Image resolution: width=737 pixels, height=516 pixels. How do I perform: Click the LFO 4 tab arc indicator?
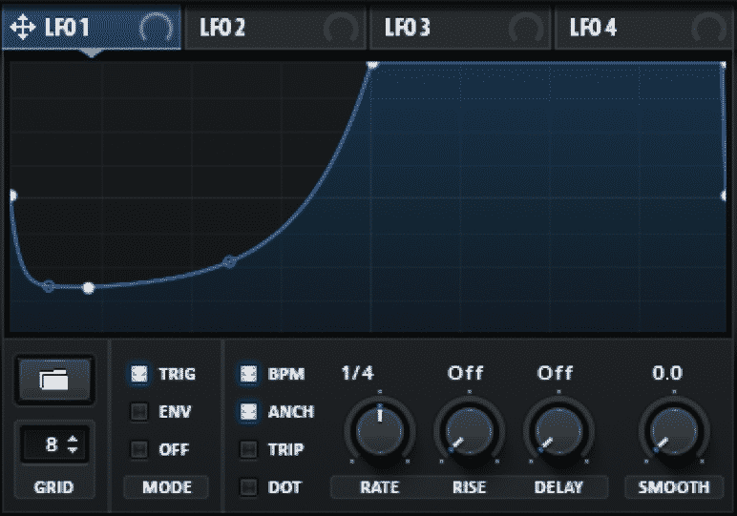pos(709,28)
